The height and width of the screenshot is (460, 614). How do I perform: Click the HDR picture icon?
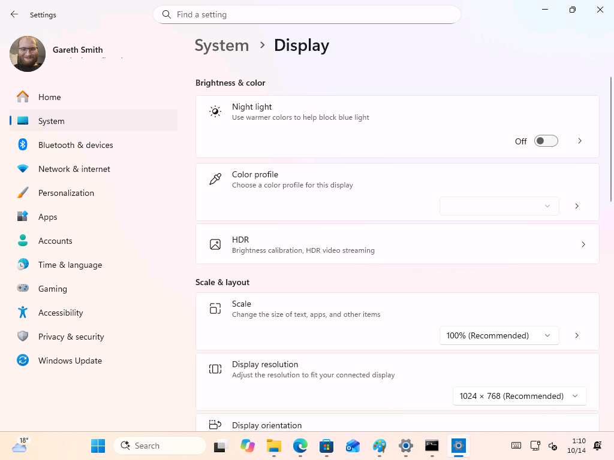pyautogui.click(x=215, y=244)
